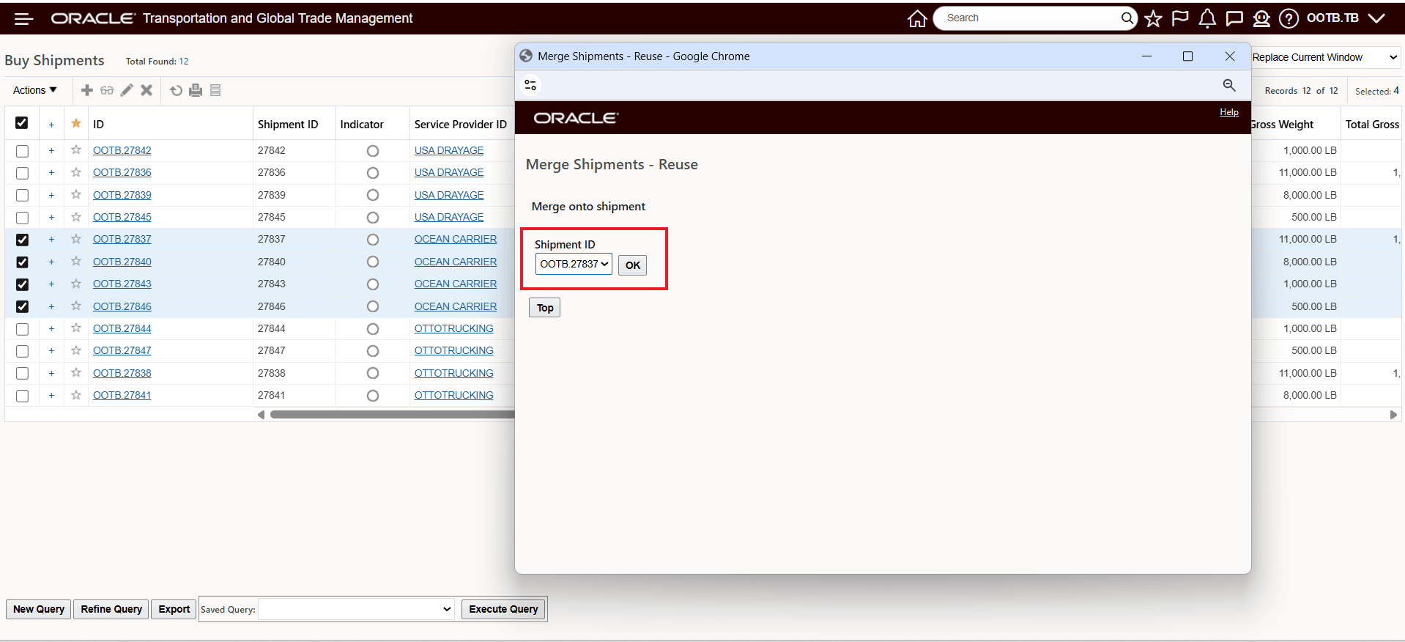The width and height of the screenshot is (1405, 642).
Task: Open the Shipment ID dropdown in merge dialog
Action: pos(574,264)
